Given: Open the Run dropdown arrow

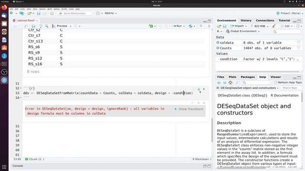Looking at the screenshot, I should pyautogui.click(x=184, y=26).
